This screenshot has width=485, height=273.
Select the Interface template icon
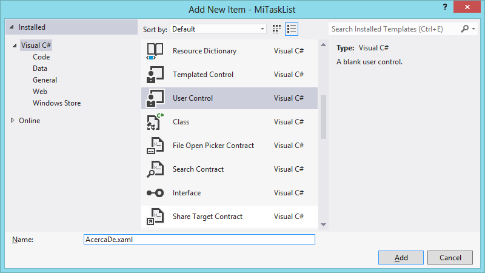(155, 193)
